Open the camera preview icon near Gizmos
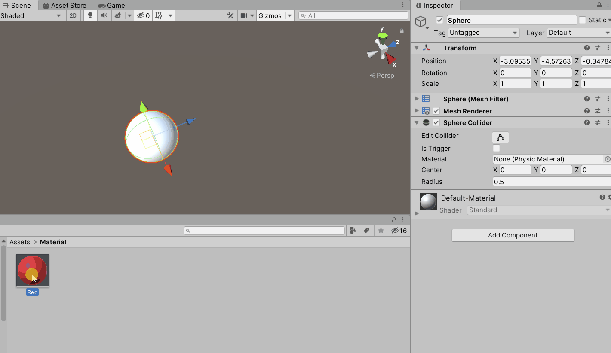 point(245,15)
